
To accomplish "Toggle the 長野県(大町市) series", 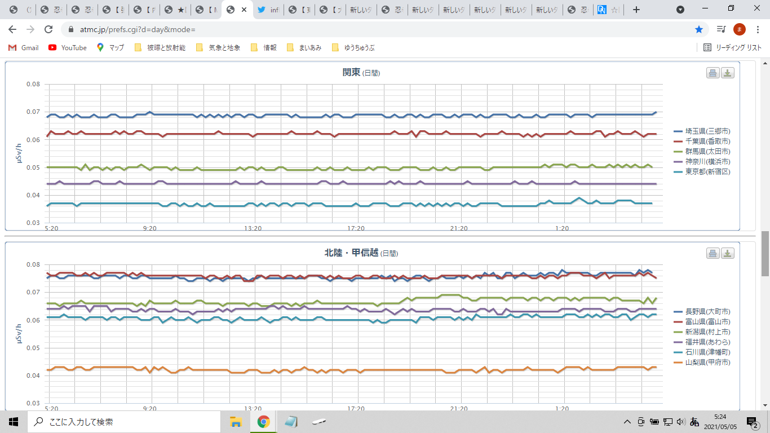I will pyautogui.click(x=702, y=312).
